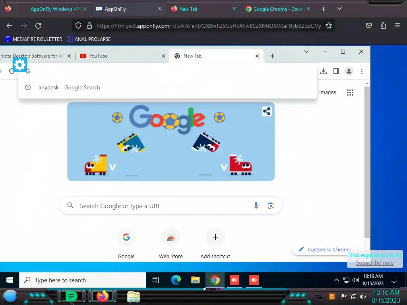Open green notes app on host taskbar
407x305 pixels.
coord(71,296)
